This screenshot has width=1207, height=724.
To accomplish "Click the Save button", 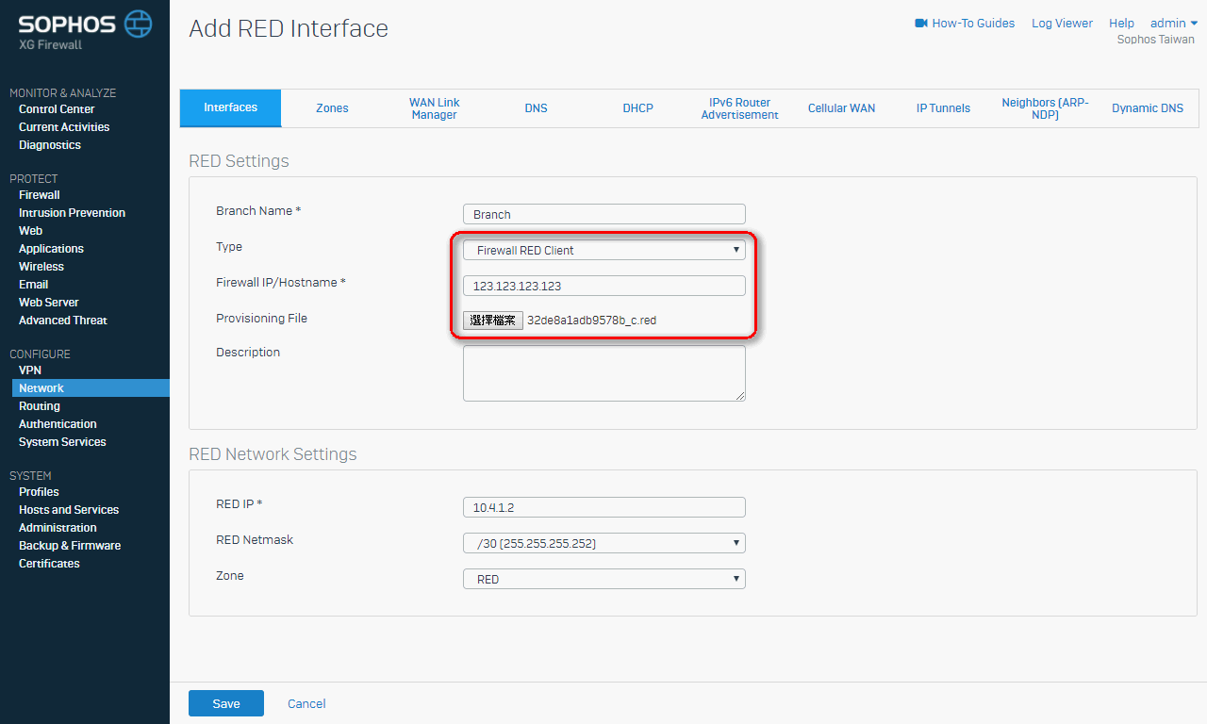I will tap(226, 703).
